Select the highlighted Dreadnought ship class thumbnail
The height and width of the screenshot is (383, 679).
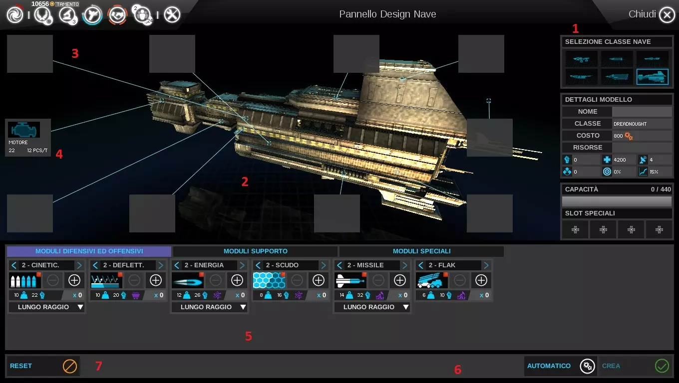click(652, 77)
